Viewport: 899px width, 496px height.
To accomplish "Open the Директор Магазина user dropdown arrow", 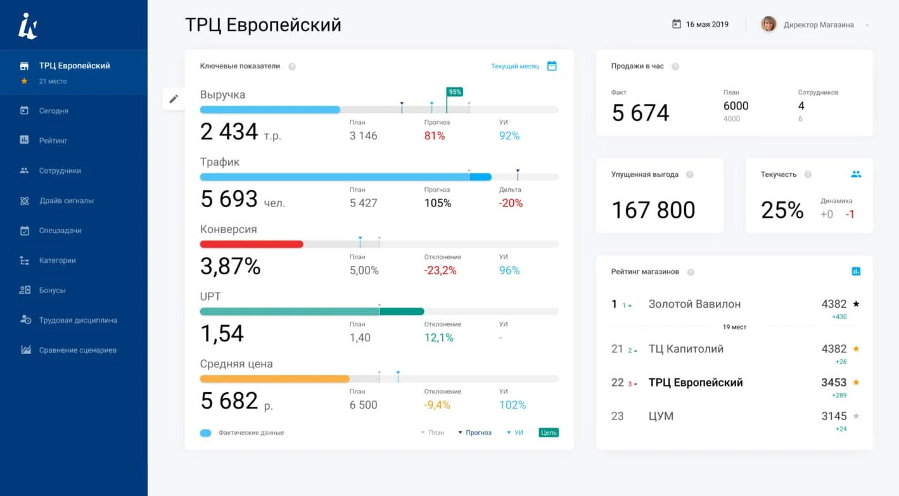I will (867, 25).
